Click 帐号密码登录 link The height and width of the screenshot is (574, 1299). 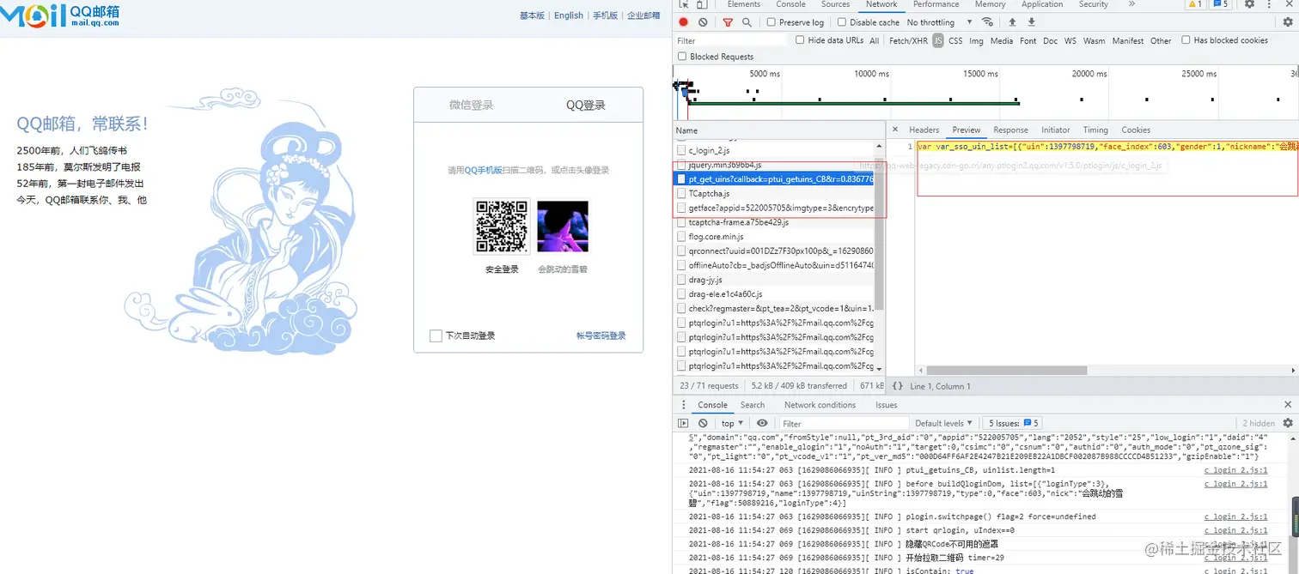point(601,335)
